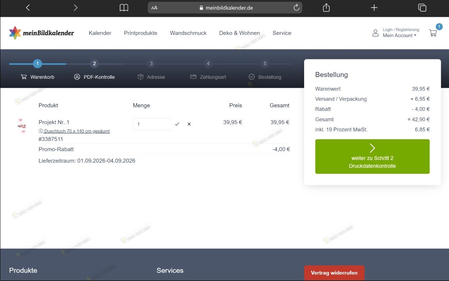Tap Safari's forward navigation arrow
Screen dimensions: 449x281
pos(75,8)
